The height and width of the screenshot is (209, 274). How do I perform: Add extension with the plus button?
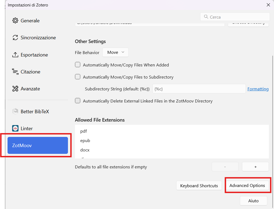tap(255, 167)
